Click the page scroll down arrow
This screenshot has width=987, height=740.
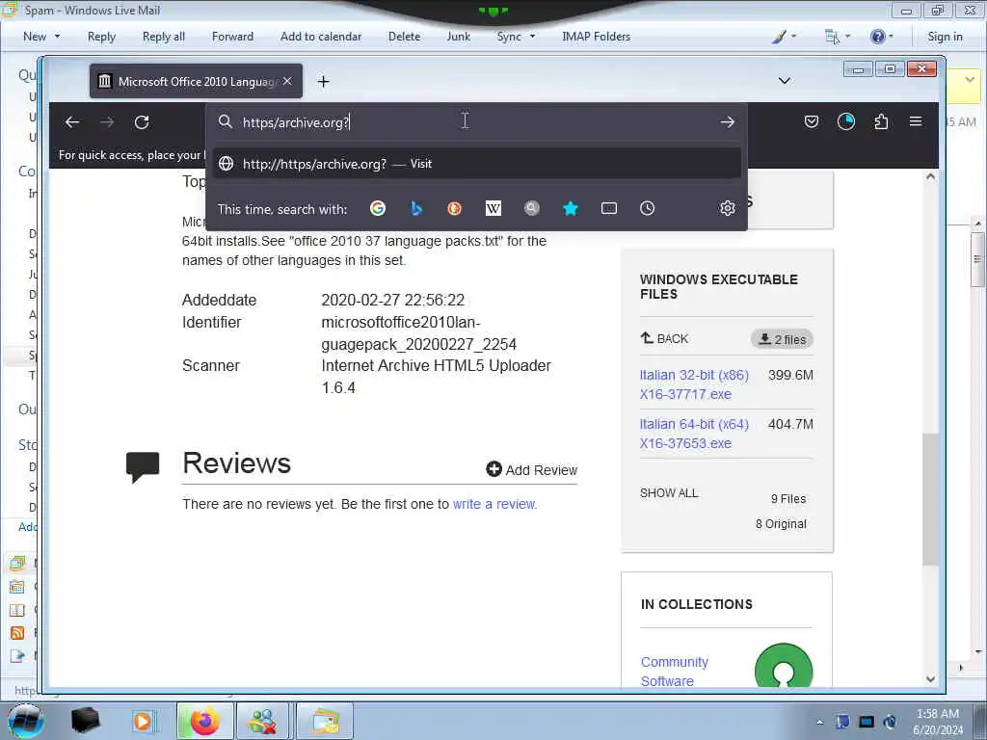click(x=930, y=679)
